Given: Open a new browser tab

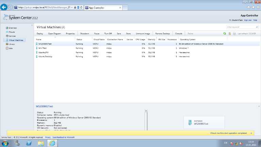Looking at the screenshot, I should coord(125,8).
